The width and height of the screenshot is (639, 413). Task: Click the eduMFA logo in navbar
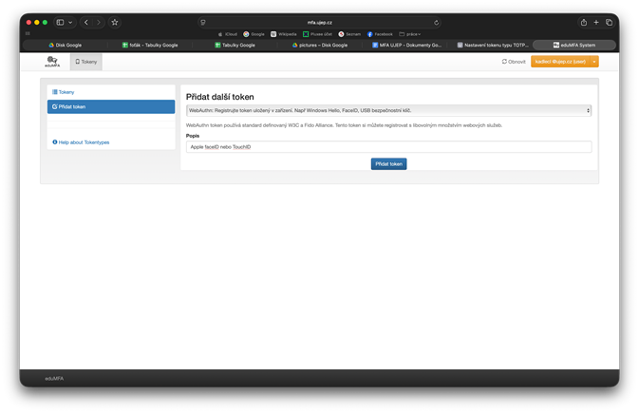52,62
